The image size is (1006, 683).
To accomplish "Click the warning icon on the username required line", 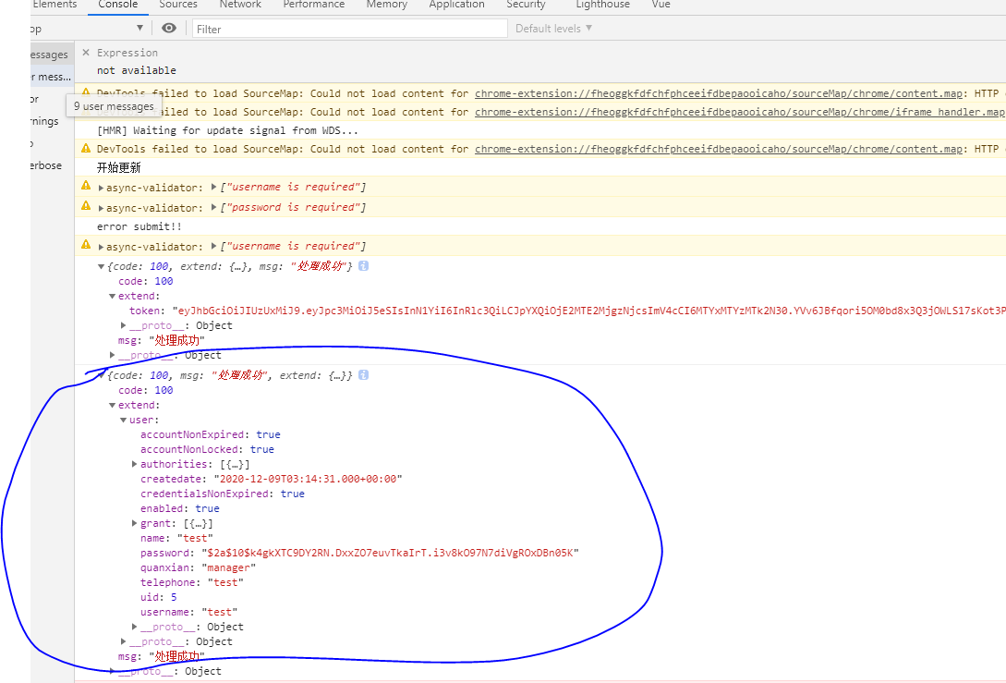I will click(x=84, y=188).
